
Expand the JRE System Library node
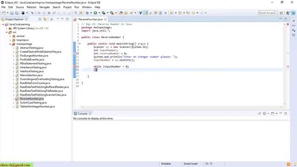click(6, 28)
